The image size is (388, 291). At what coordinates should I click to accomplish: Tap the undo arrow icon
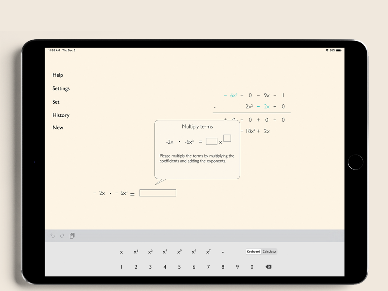tap(52, 236)
